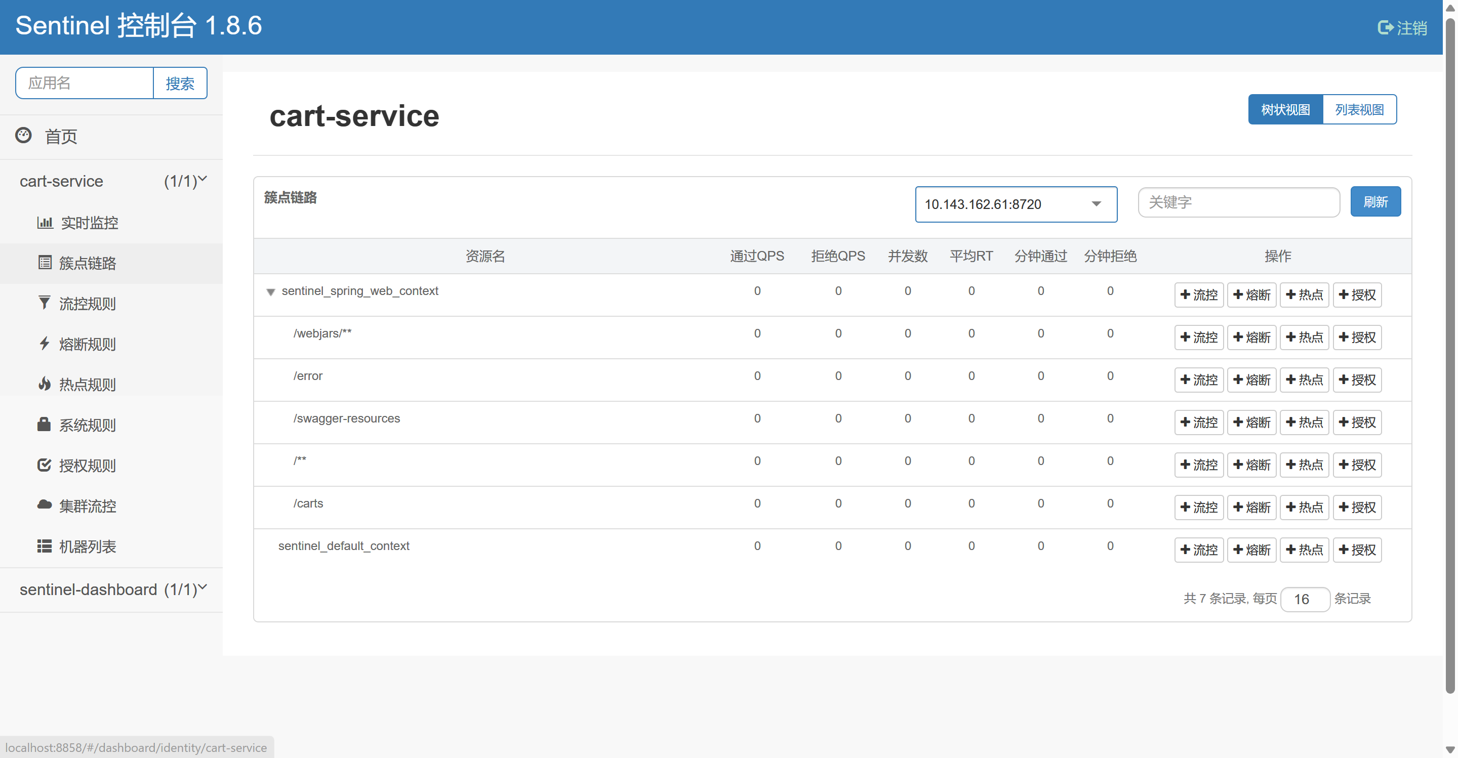The height and width of the screenshot is (758, 1458).
Task: Add 流控 rule for /carts resource
Action: coord(1198,508)
